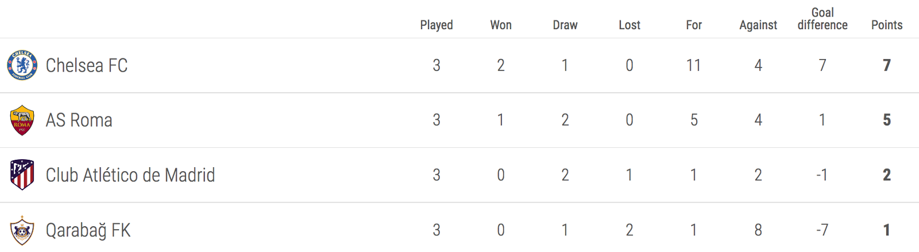Click the Against column header
The height and width of the screenshot is (252, 919).
[x=758, y=25]
